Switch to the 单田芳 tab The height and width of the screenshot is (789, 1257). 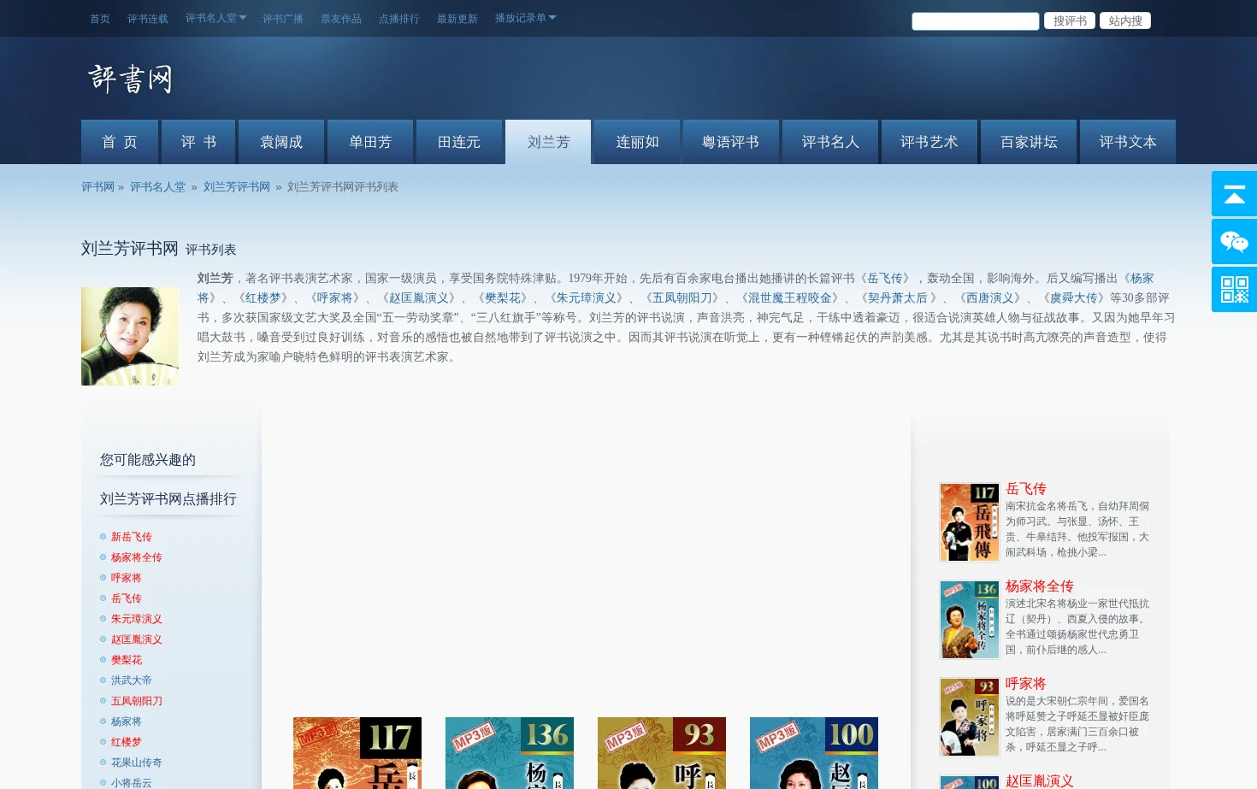coord(370,142)
